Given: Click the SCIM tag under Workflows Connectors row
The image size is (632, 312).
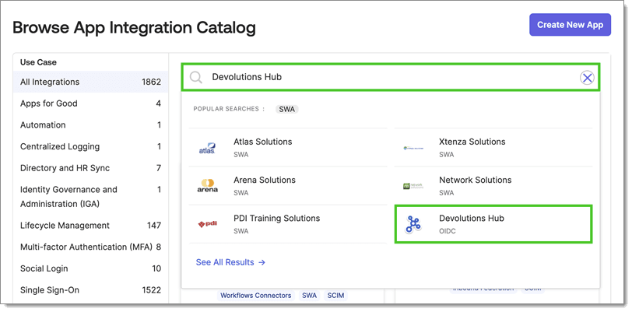Looking at the screenshot, I should click(335, 296).
